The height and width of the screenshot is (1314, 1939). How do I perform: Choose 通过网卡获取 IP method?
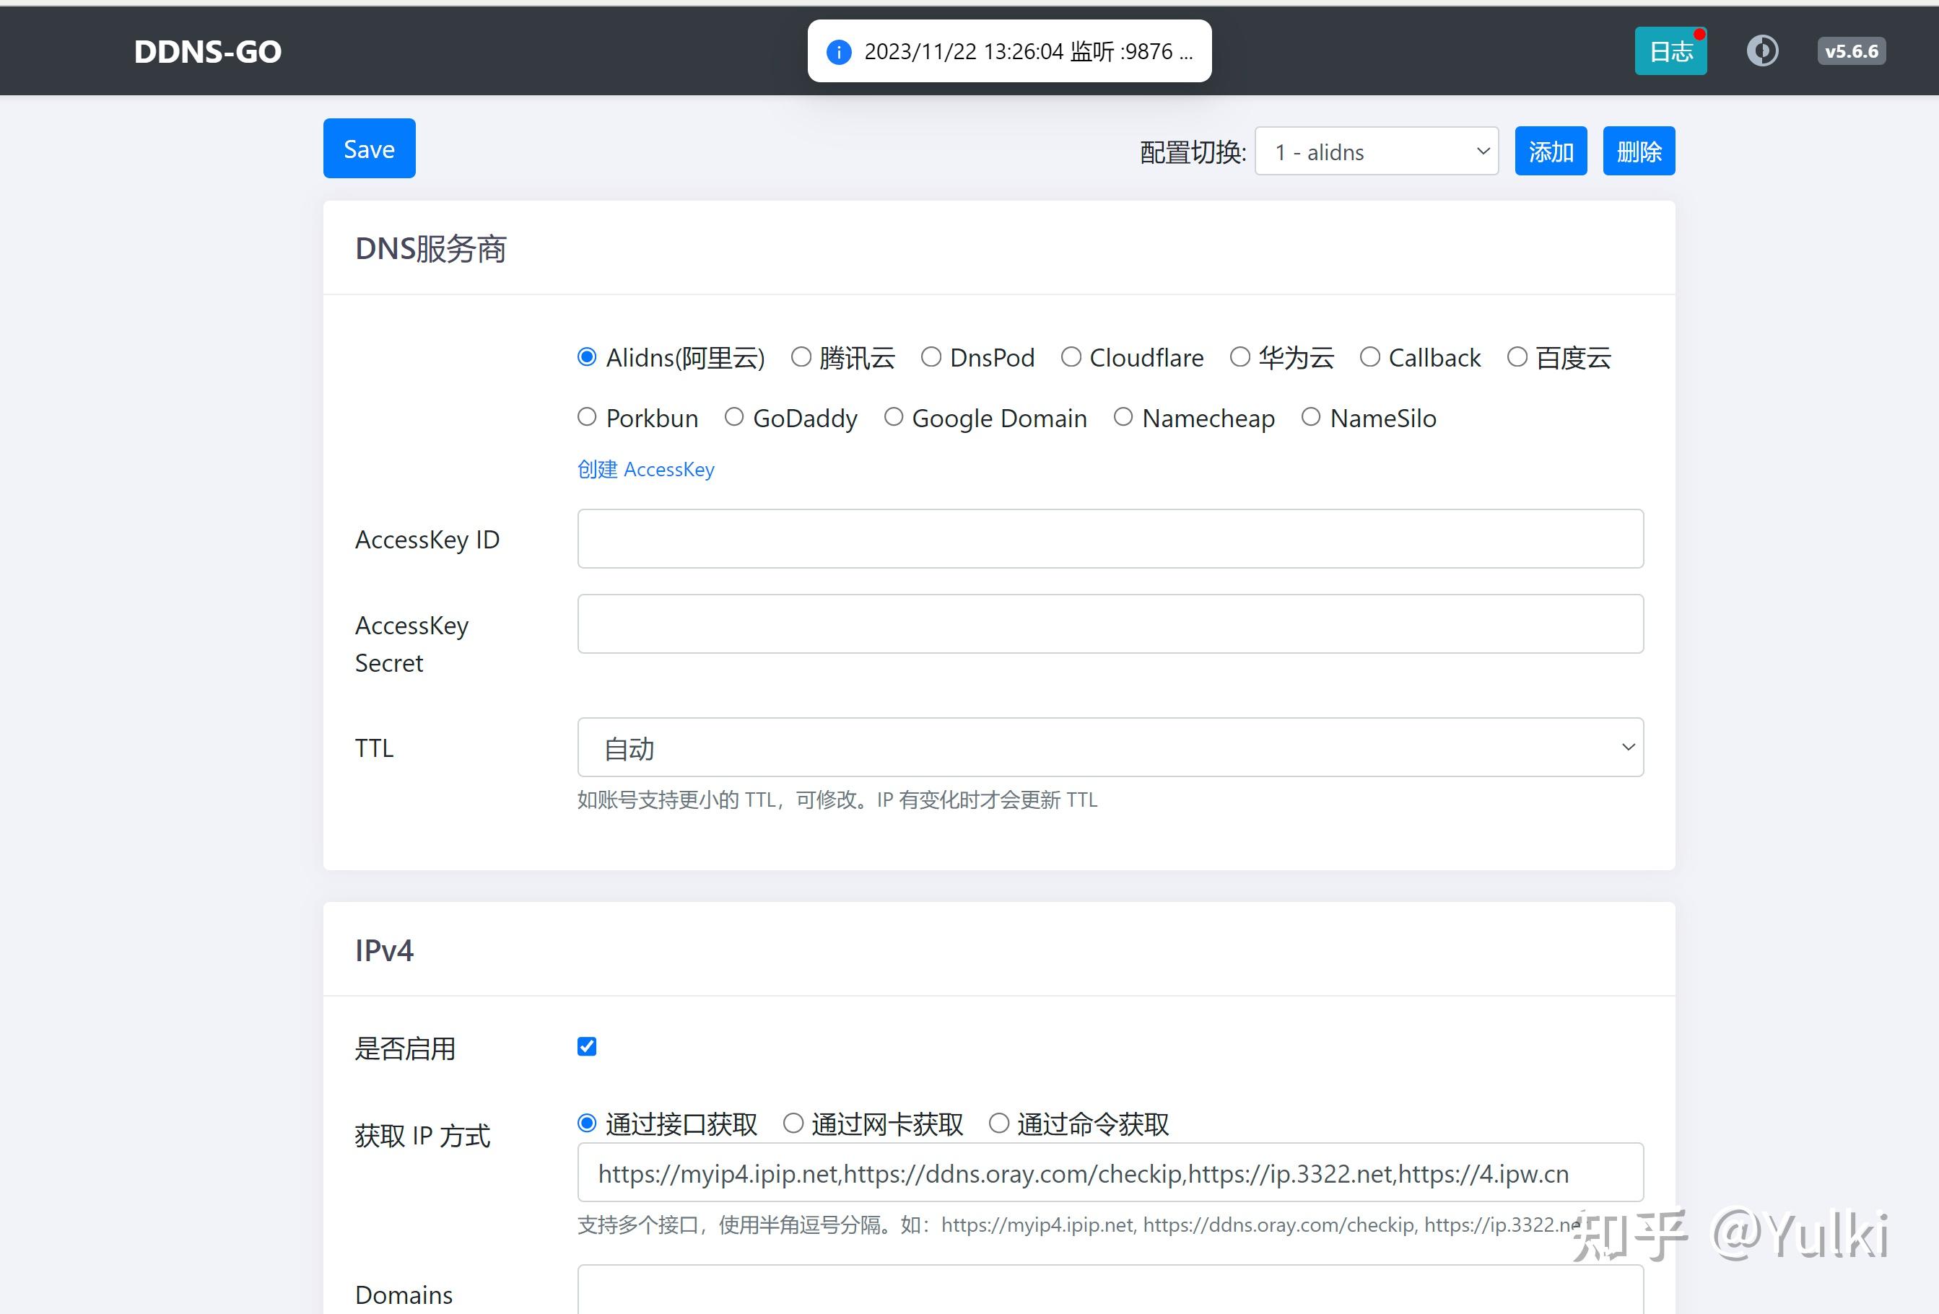tap(793, 1123)
